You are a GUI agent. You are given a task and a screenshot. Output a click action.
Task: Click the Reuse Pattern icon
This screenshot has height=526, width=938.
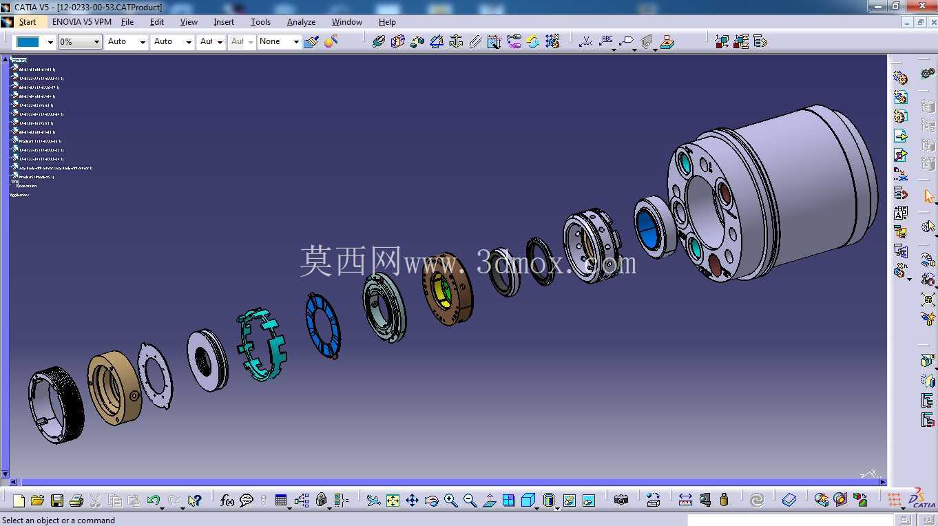(x=552, y=41)
